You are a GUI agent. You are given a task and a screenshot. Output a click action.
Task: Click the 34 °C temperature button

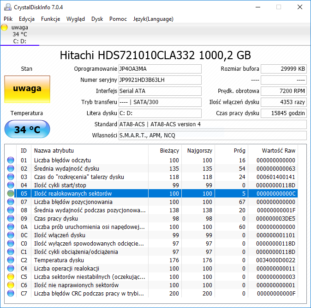pyautogui.click(x=27, y=129)
